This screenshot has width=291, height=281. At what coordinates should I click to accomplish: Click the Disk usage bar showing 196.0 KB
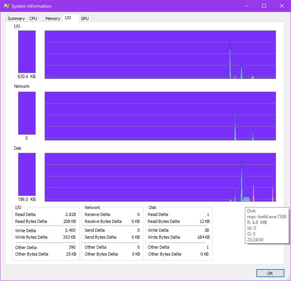[x=27, y=174]
